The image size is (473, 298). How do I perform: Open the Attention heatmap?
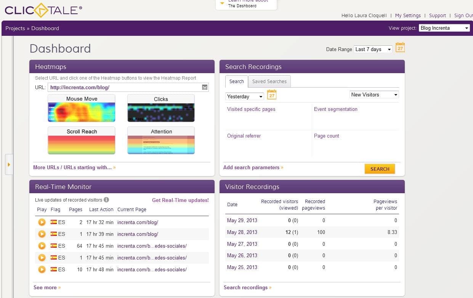(161, 141)
